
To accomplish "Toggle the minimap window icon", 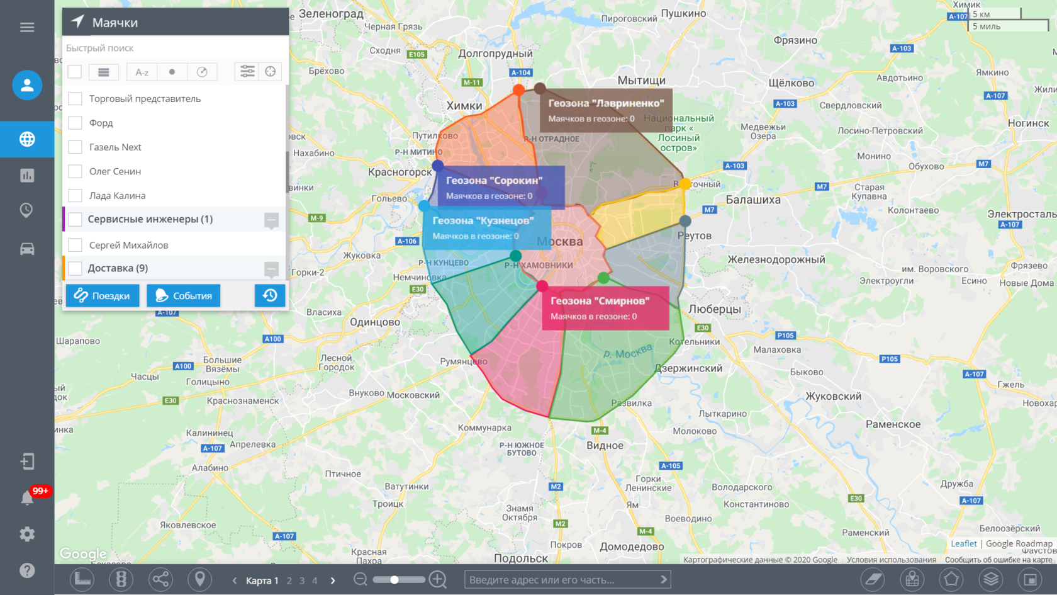I will [1031, 579].
